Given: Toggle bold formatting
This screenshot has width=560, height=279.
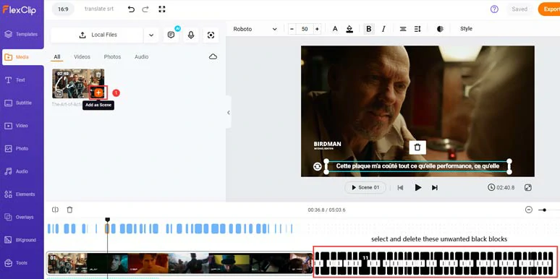Looking at the screenshot, I should coord(369,29).
